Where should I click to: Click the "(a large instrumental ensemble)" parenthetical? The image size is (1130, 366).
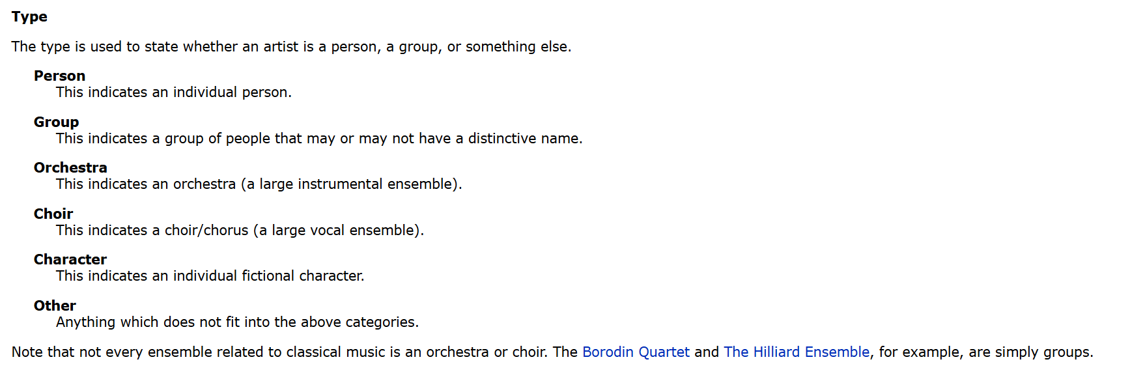click(x=351, y=184)
